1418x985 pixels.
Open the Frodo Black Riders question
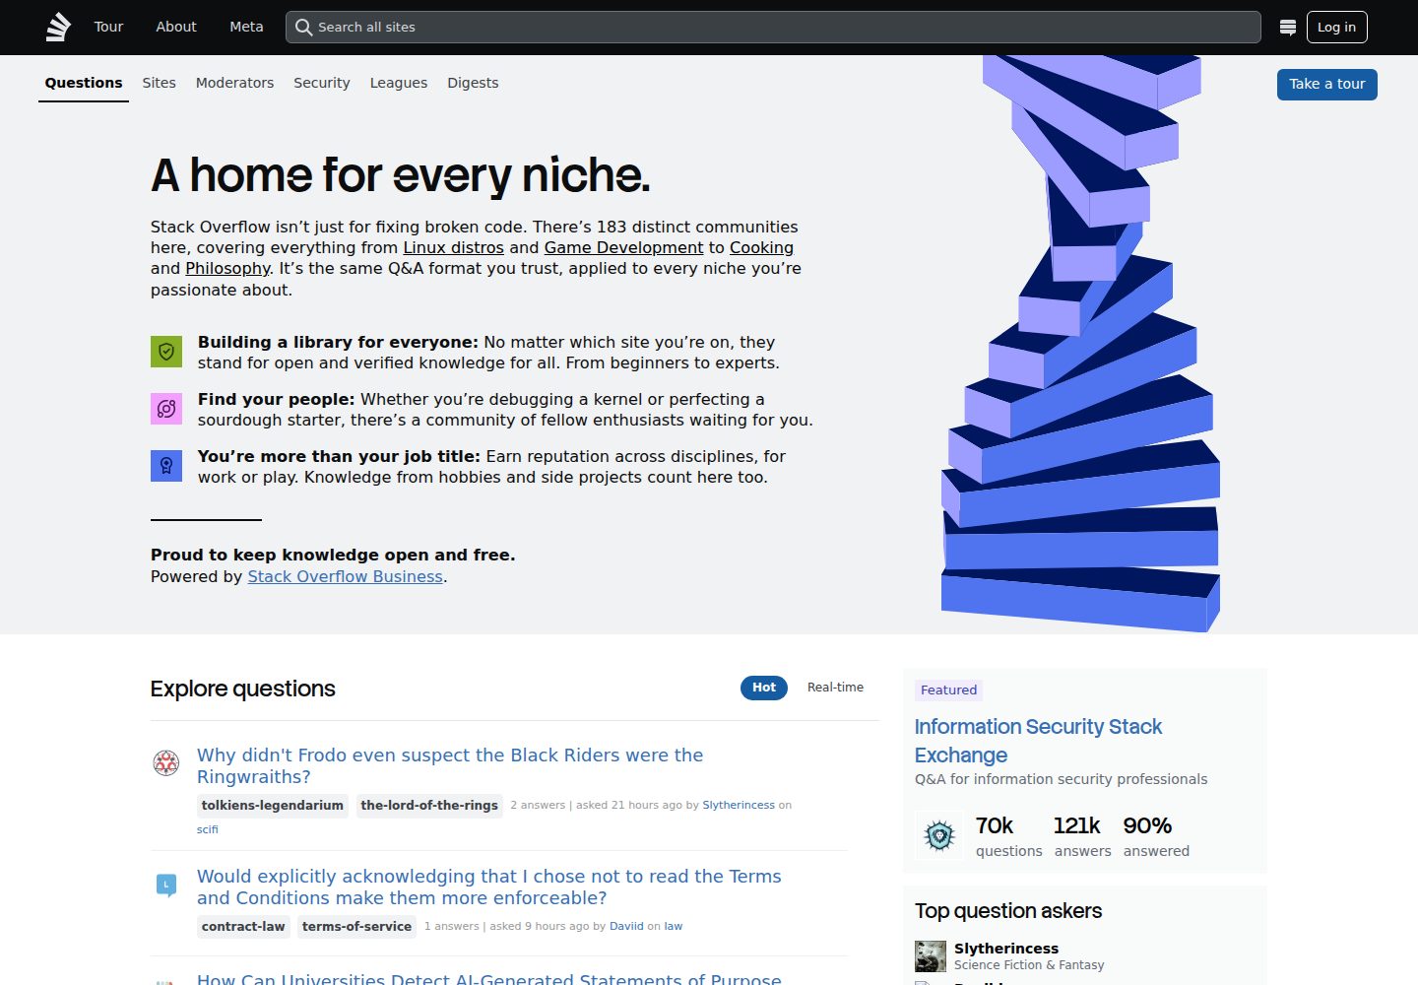pos(450,766)
